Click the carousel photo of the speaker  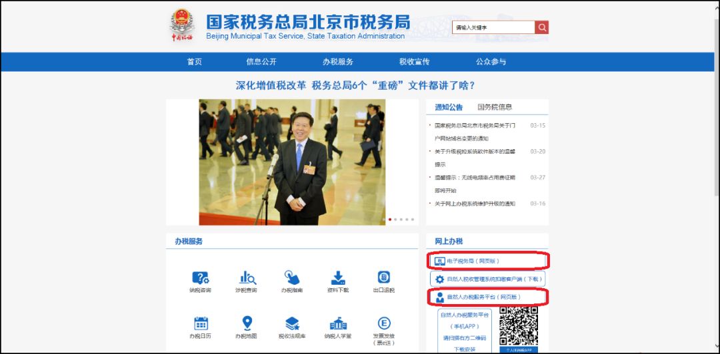click(293, 162)
